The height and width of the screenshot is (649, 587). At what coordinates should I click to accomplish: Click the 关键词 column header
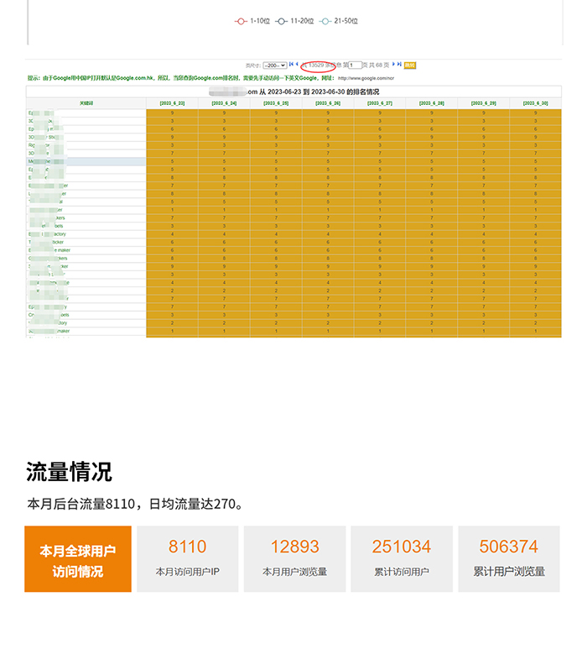coord(86,103)
